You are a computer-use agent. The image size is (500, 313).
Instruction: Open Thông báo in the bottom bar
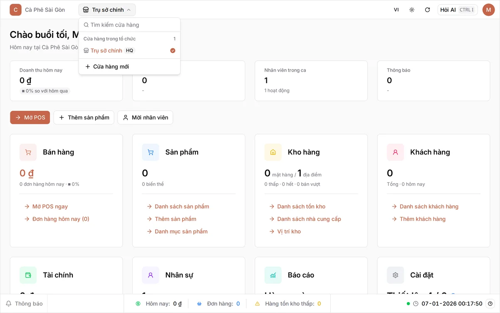point(24,304)
